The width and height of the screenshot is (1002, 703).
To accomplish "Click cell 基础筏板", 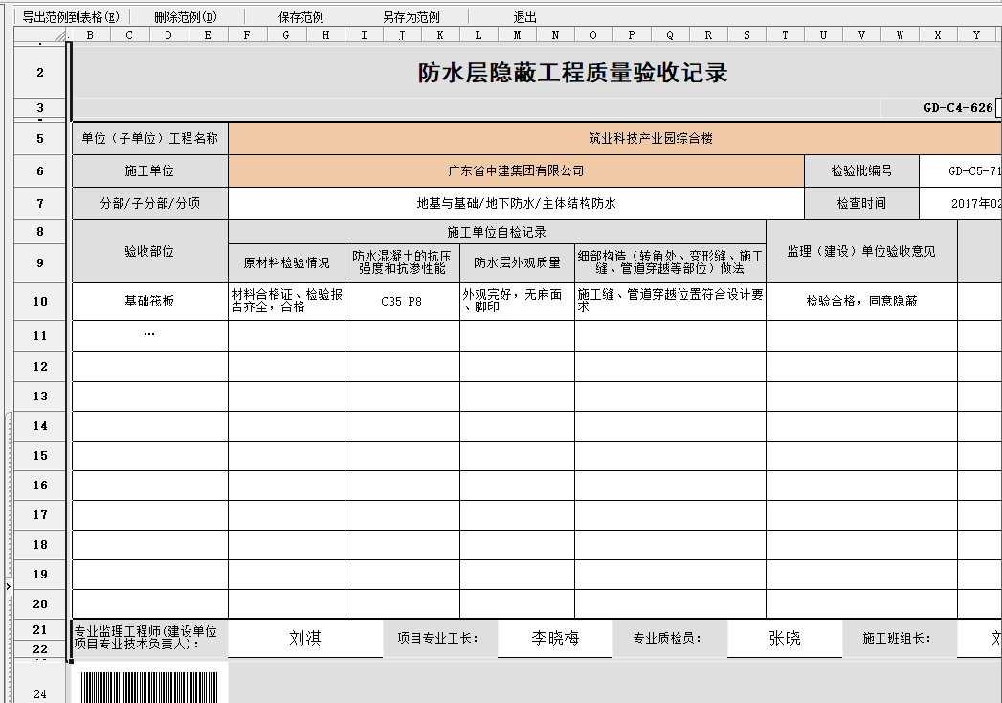I will click(x=149, y=302).
